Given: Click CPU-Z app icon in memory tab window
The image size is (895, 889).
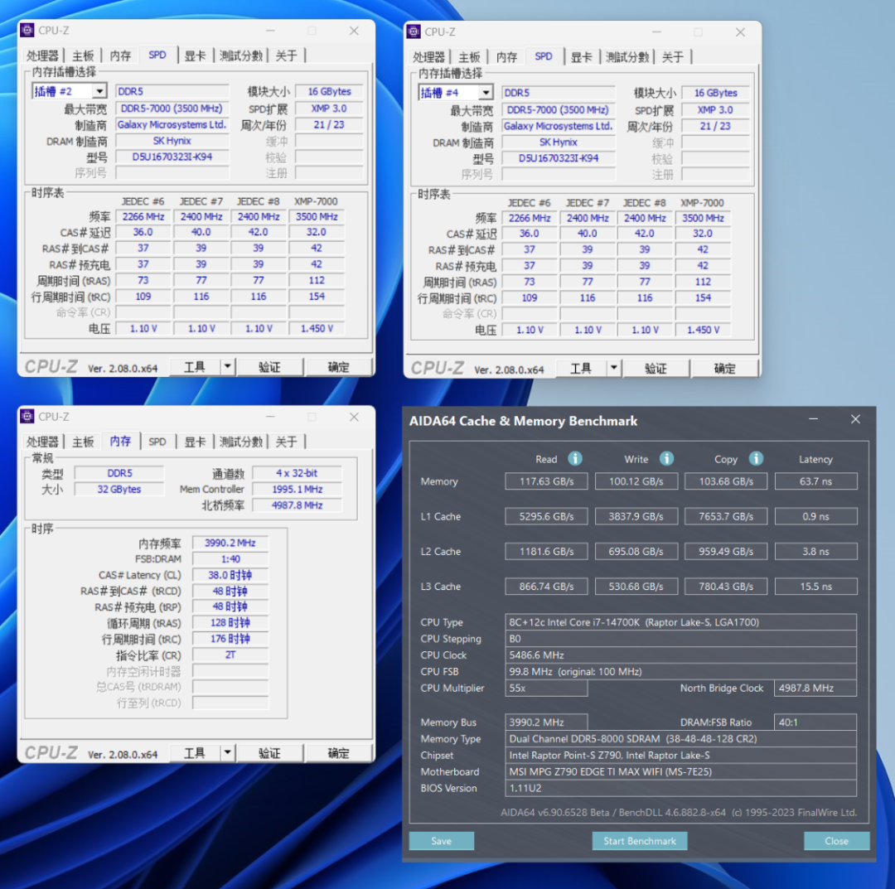Looking at the screenshot, I should coord(27,416).
